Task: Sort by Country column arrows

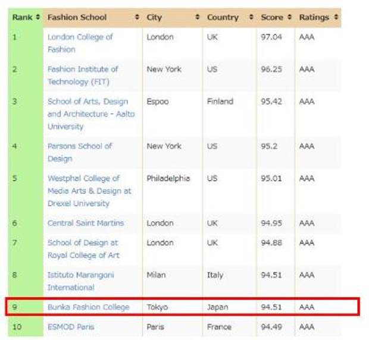Action: tap(251, 17)
